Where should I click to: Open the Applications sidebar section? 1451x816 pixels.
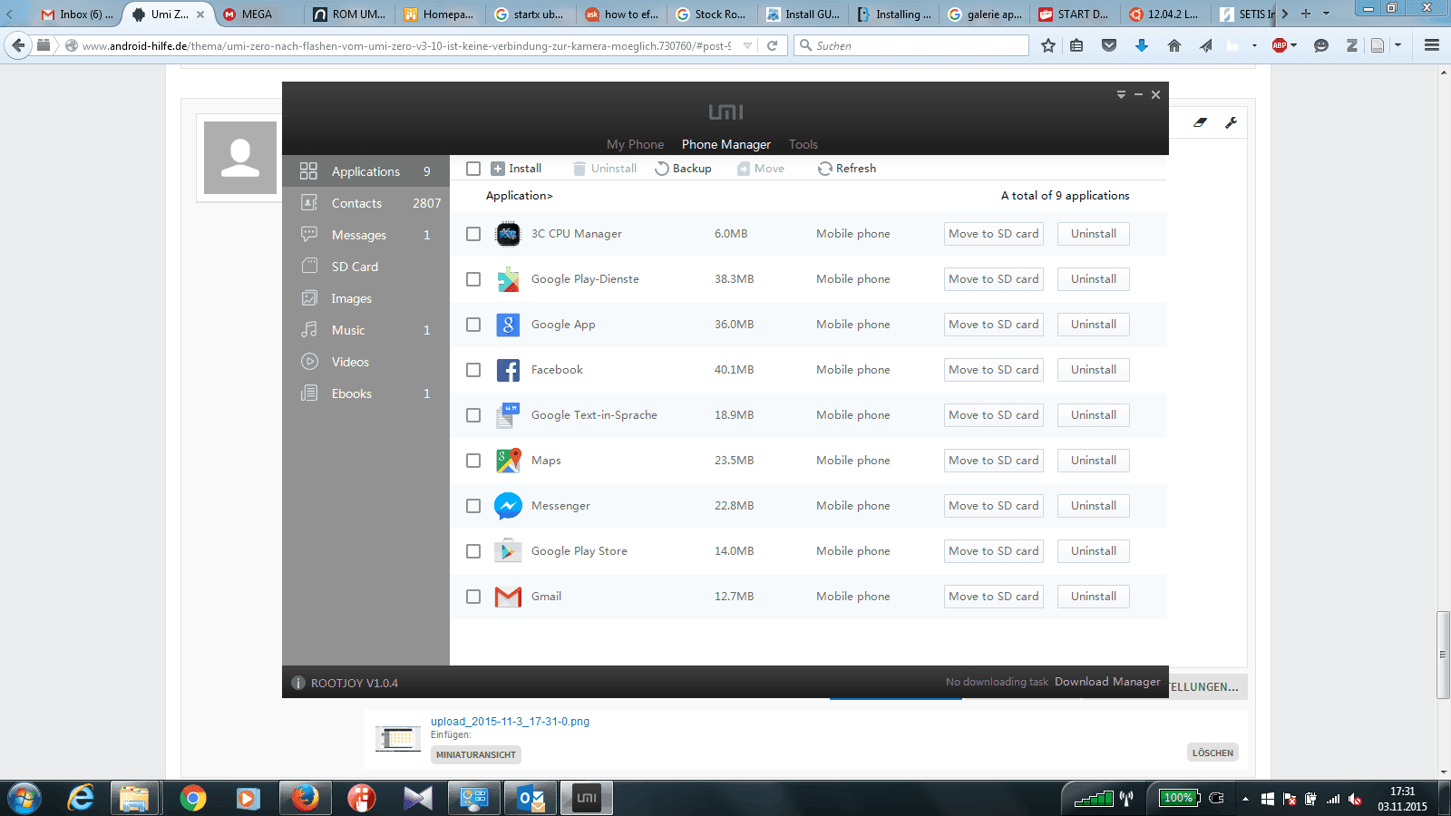click(365, 171)
